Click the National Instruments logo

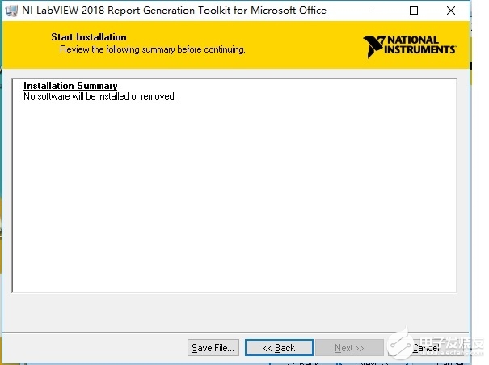click(x=410, y=47)
